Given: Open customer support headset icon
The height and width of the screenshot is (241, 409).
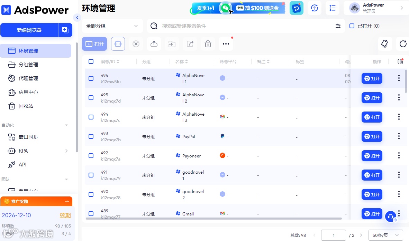Looking at the screenshot, I should (x=390, y=216).
